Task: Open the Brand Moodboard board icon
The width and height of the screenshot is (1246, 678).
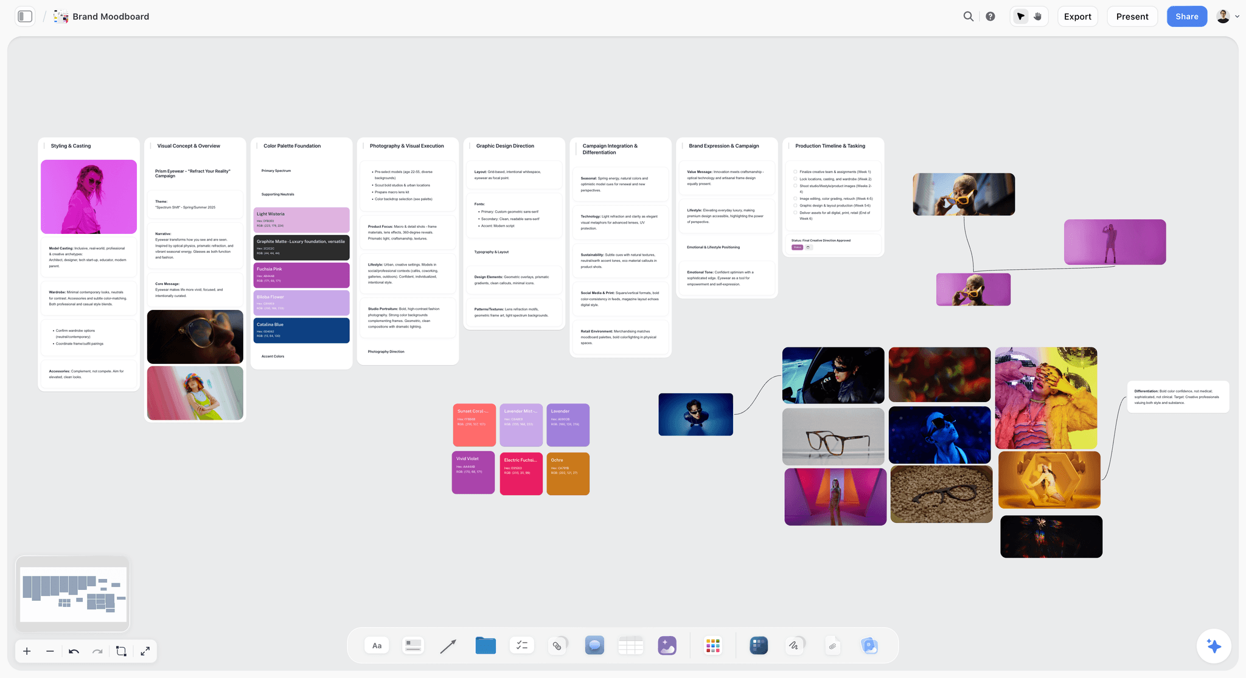Action: pos(61,16)
